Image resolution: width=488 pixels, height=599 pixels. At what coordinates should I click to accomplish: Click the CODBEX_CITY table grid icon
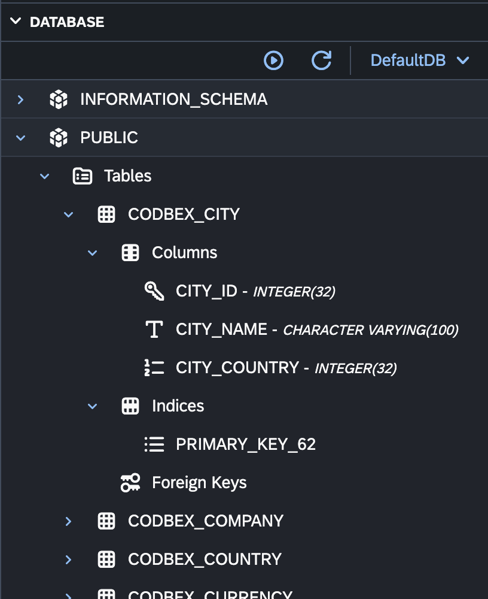(x=106, y=214)
